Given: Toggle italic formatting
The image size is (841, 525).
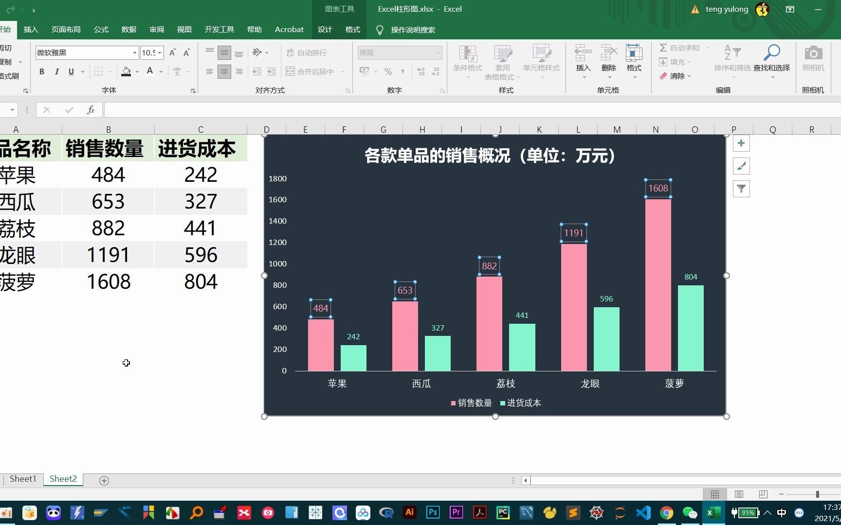Looking at the screenshot, I should 56,71.
